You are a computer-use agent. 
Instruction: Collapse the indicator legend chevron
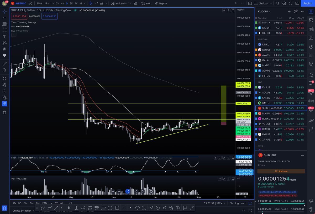(x=14, y=35)
